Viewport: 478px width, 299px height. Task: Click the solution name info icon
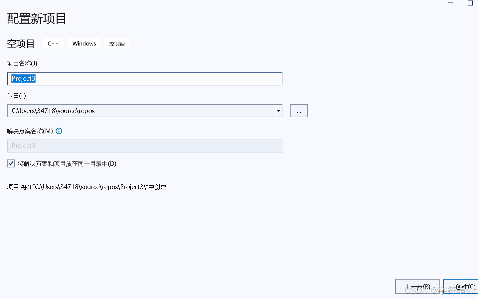[x=59, y=131]
